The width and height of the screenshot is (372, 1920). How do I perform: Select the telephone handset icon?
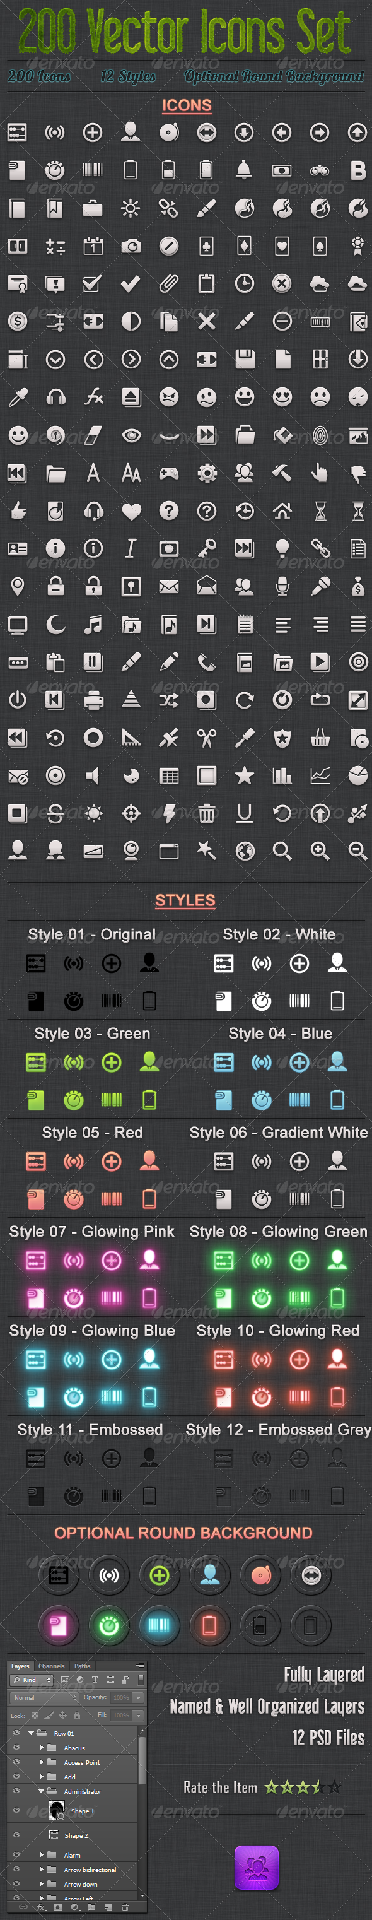click(207, 662)
